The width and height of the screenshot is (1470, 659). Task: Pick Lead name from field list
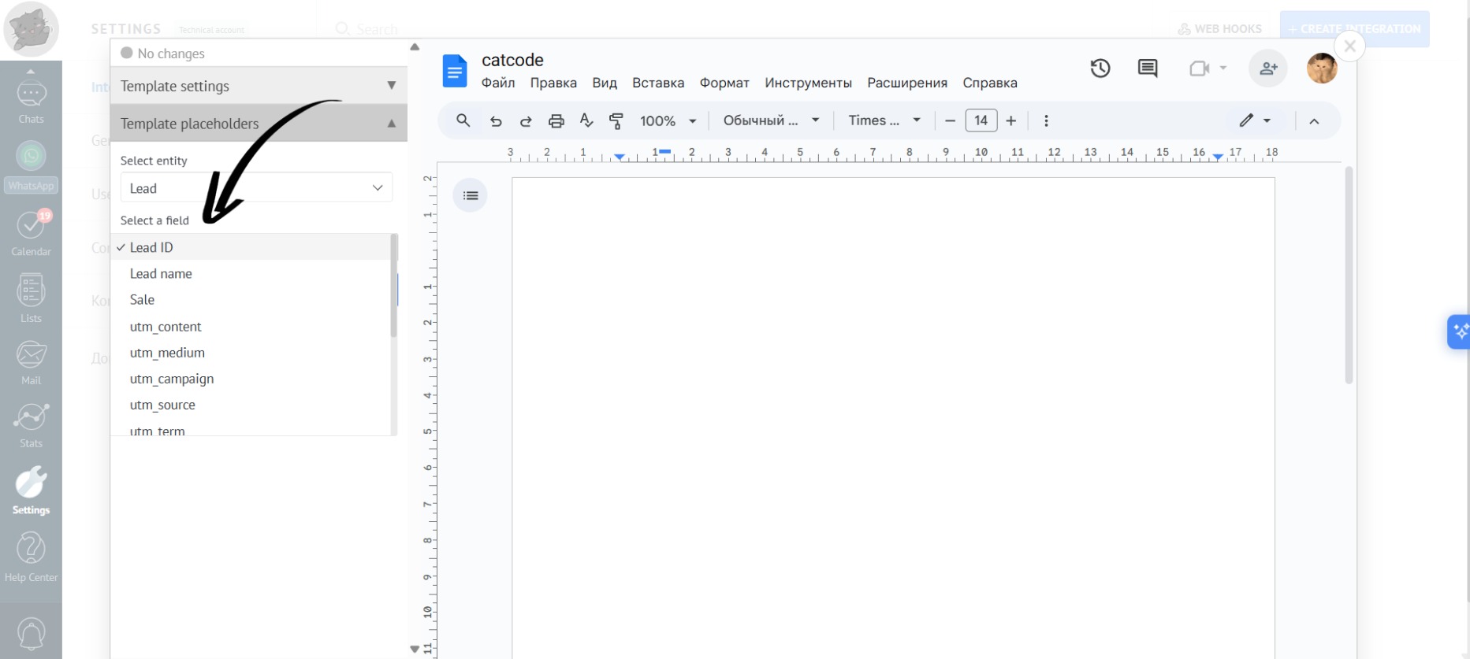click(x=161, y=274)
